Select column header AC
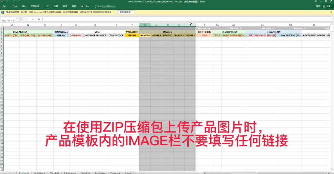This screenshot has width=334, height=174. 262,25
